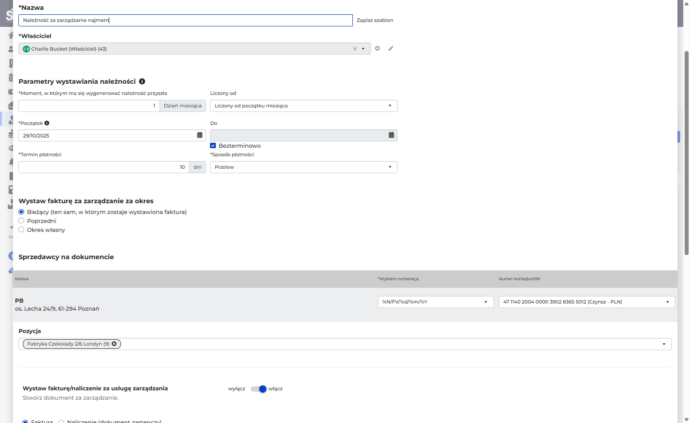690x423 pixels.
Task: Clear the Charlie Bucket owner selection
Action: [355, 49]
